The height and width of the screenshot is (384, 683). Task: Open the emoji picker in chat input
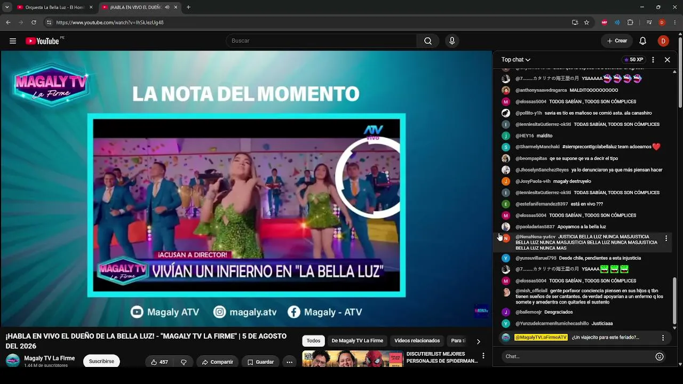(x=660, y=356)
